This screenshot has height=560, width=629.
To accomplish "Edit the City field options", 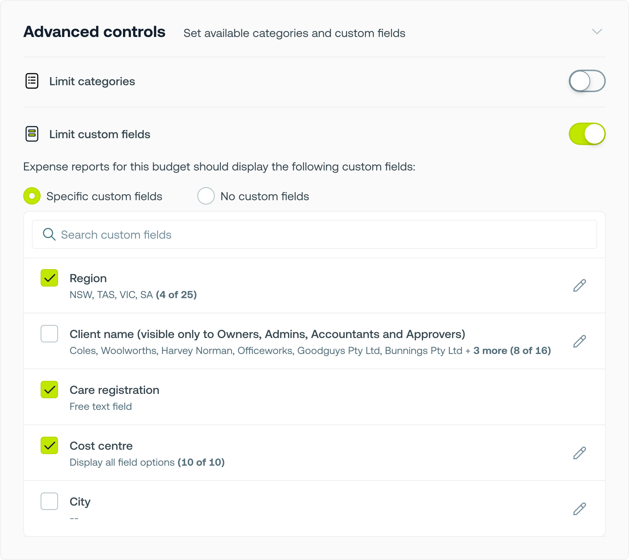I will pyautogui.click(x=579, y=509).
